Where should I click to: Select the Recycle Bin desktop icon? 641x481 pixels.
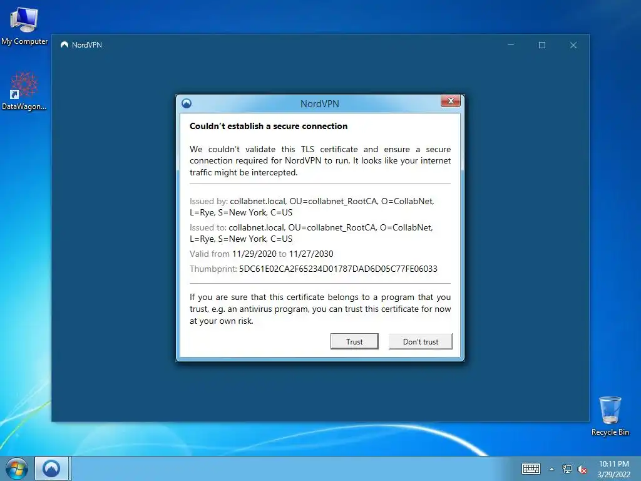tap(610, 416)
